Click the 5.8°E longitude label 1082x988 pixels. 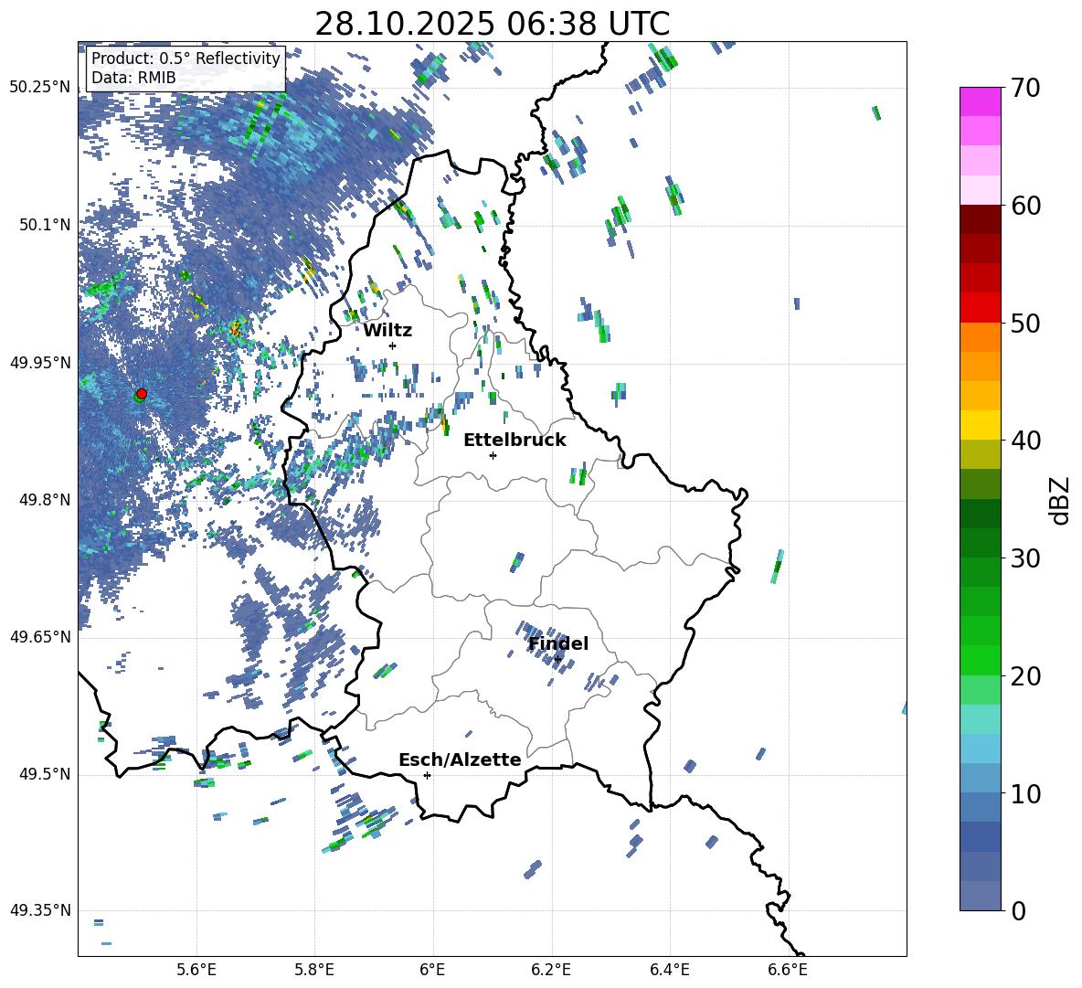click(314, 970)
